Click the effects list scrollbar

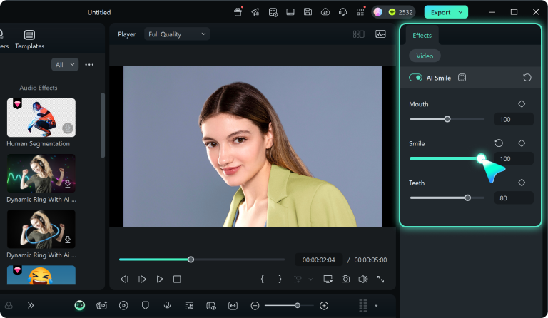103,125
